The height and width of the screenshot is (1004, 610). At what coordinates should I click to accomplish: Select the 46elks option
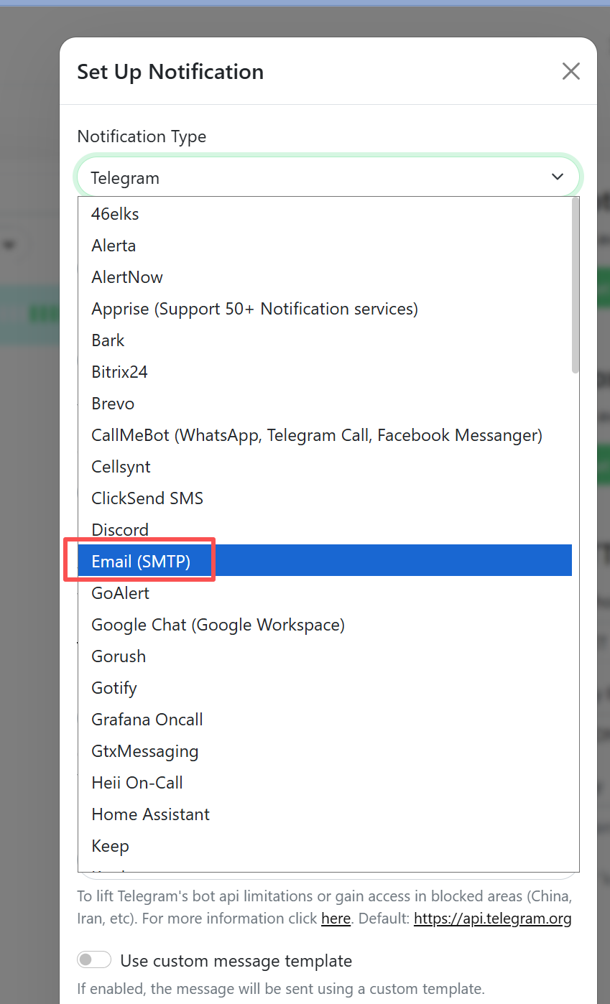coord(115,213)
